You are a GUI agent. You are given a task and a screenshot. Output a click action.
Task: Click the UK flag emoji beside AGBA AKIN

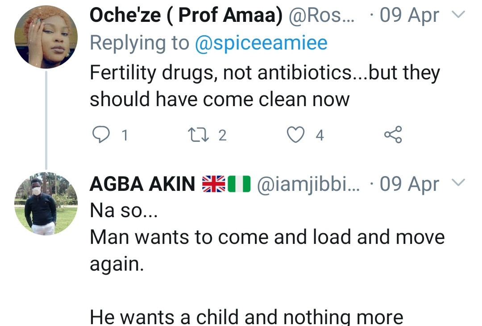214,184
